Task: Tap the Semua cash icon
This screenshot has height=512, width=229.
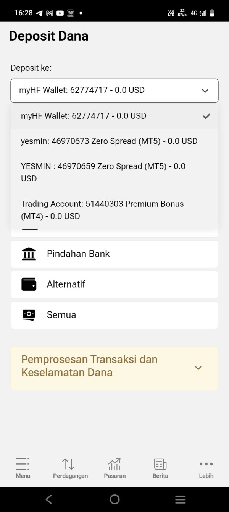Action: [29, 315]
